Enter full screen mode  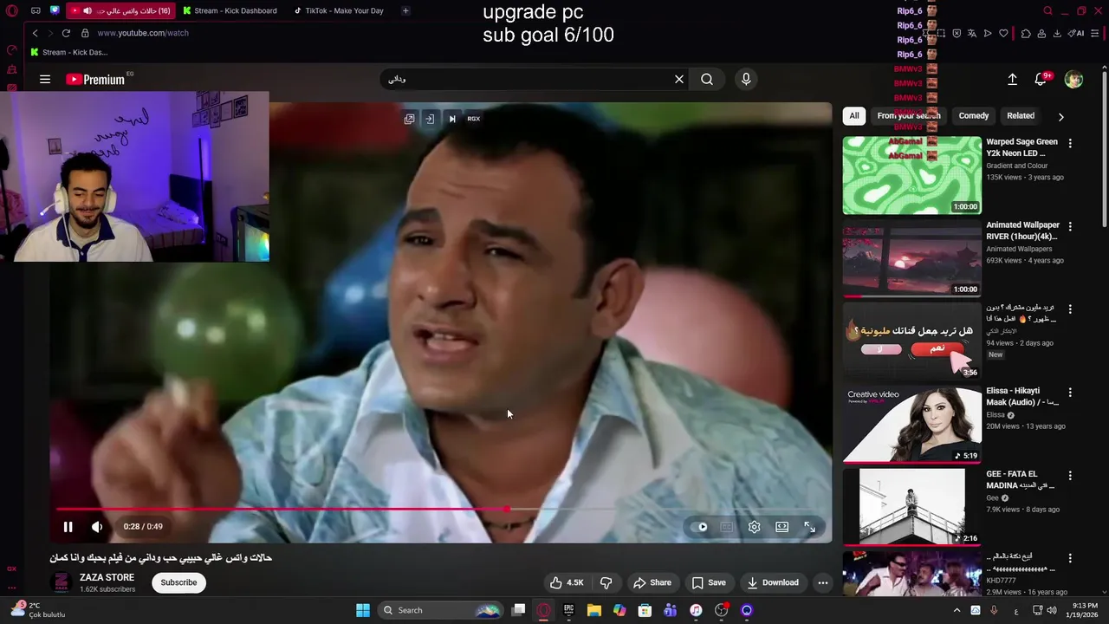[x=809, y=527]
